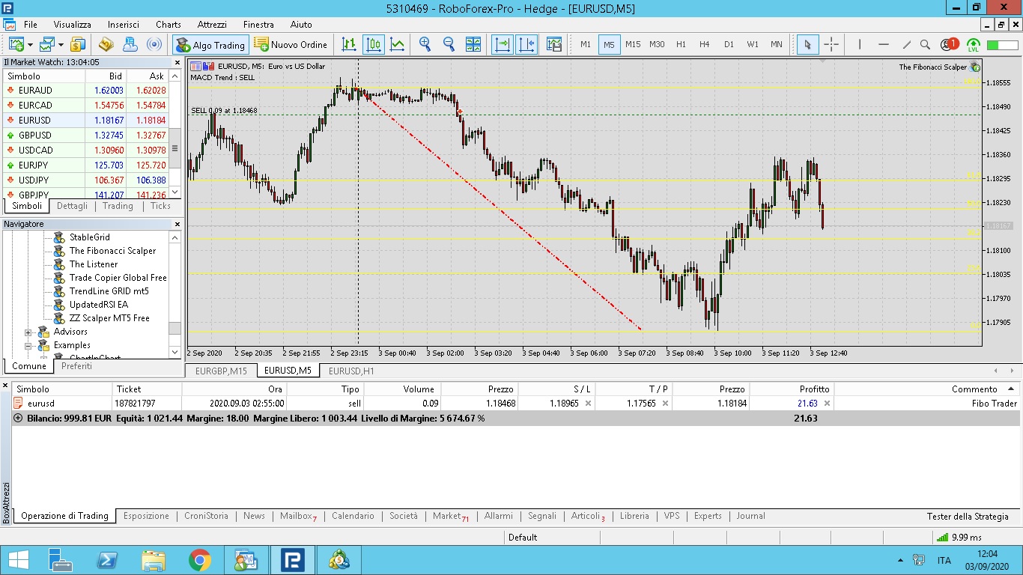Switch to the CroniStoria tab

[206, 516]
